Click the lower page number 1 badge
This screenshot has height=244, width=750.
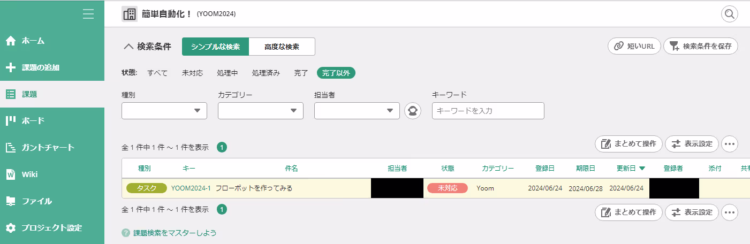[x=222, y=209]
